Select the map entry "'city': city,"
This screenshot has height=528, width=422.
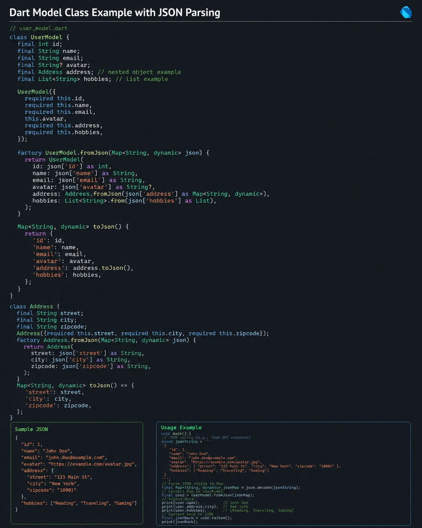pyautogui.click(x=48, y=399)
